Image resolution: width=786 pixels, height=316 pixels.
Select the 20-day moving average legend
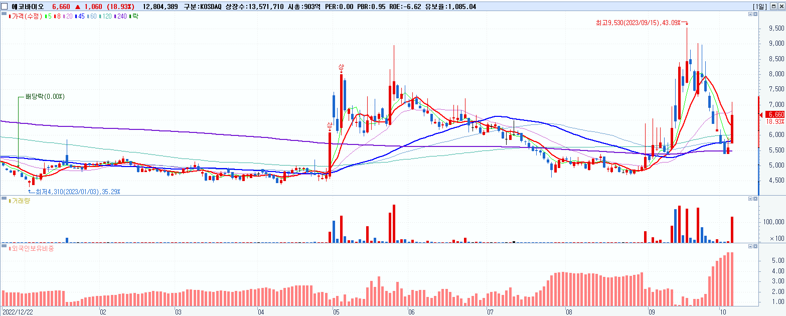67,17
